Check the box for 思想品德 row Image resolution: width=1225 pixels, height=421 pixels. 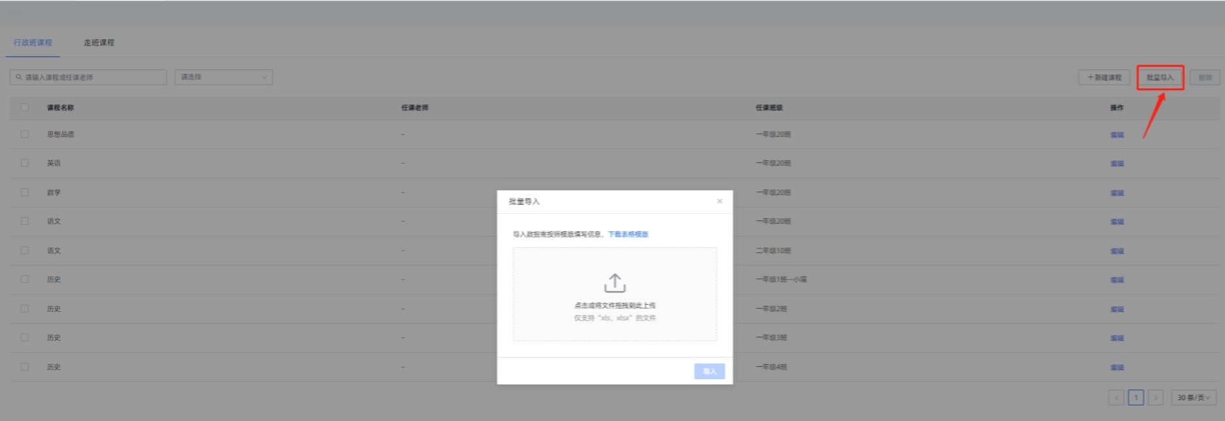click(x=25, y=134)
